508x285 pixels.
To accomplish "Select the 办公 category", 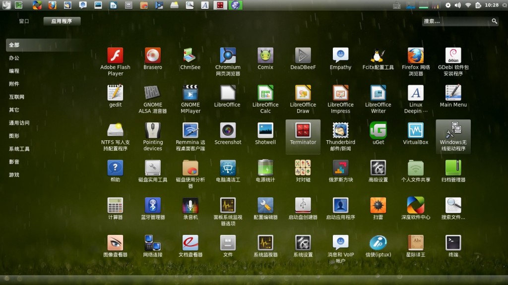I will pyautogui.click(x=14, y=57).
